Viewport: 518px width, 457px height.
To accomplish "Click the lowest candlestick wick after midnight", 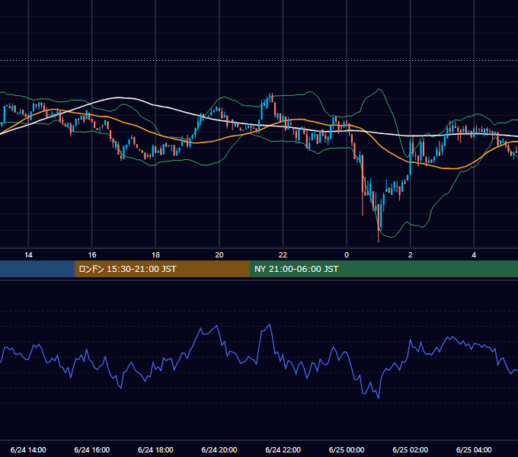I will [379, 236].
